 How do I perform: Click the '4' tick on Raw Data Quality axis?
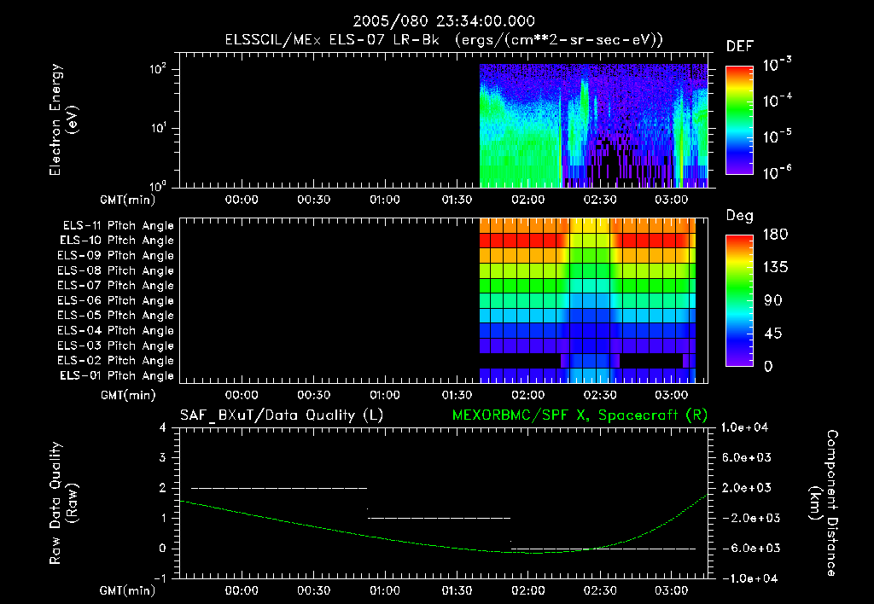pyautogui.click(x=163, y=428)
